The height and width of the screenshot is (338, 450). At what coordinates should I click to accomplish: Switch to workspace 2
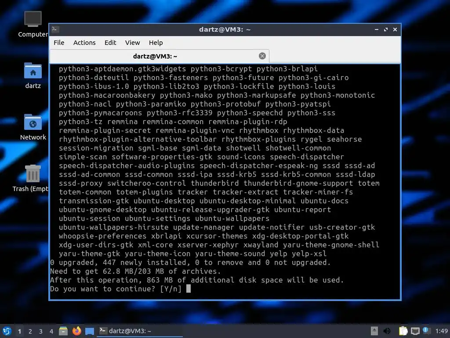pyautogui.click(x=30, y=331)
